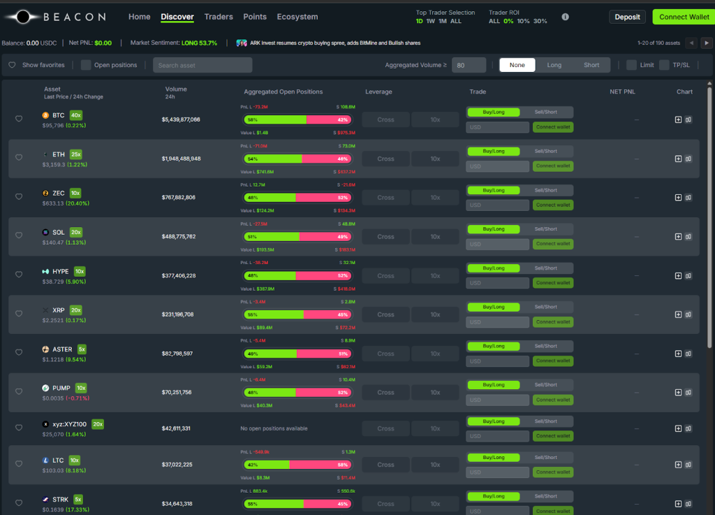
Task: Click the Deposit button
Action: (627, 17)
